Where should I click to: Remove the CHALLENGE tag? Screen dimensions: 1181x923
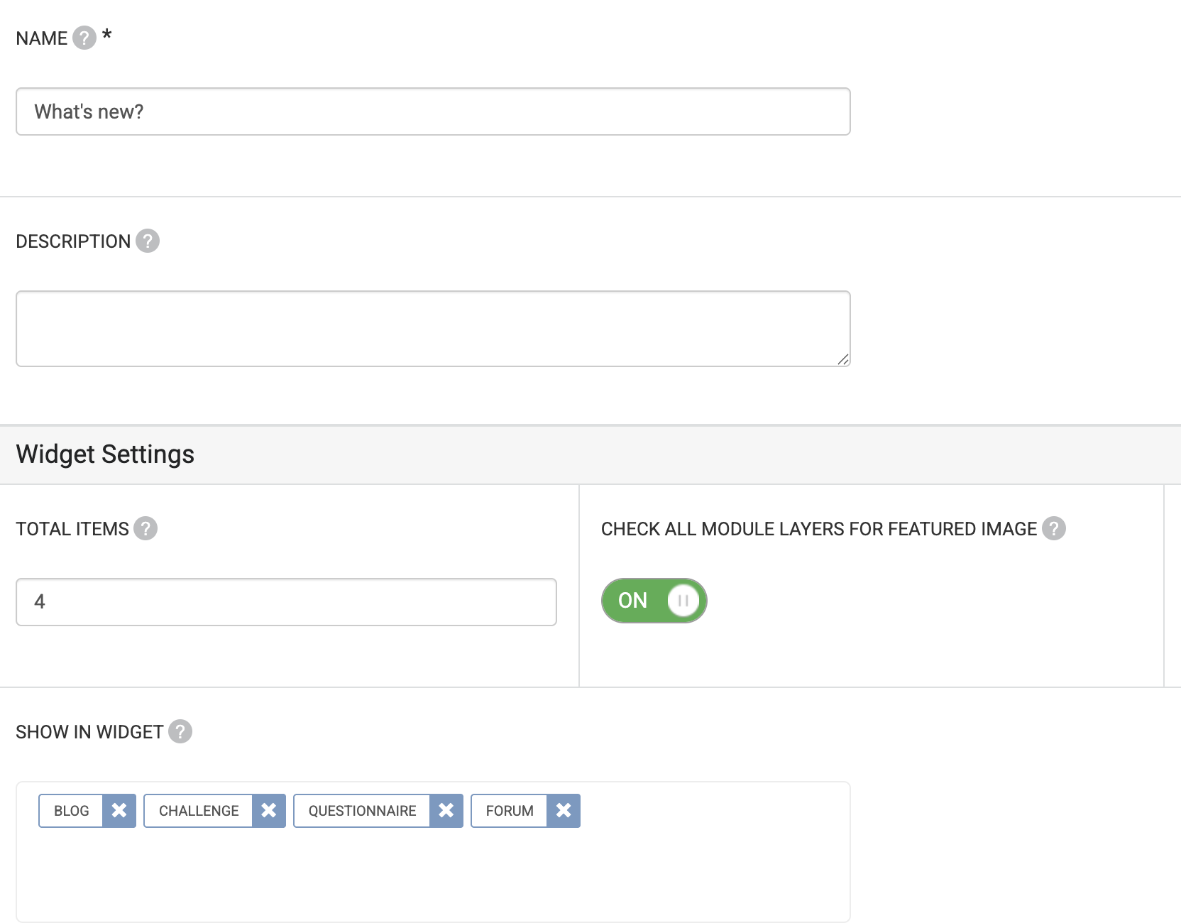269,811
